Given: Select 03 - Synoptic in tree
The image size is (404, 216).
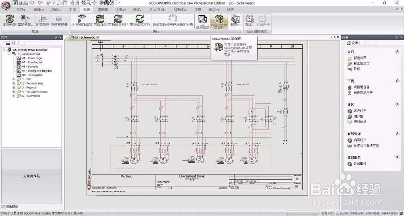Looking at the screenshot, I should 30,66.
